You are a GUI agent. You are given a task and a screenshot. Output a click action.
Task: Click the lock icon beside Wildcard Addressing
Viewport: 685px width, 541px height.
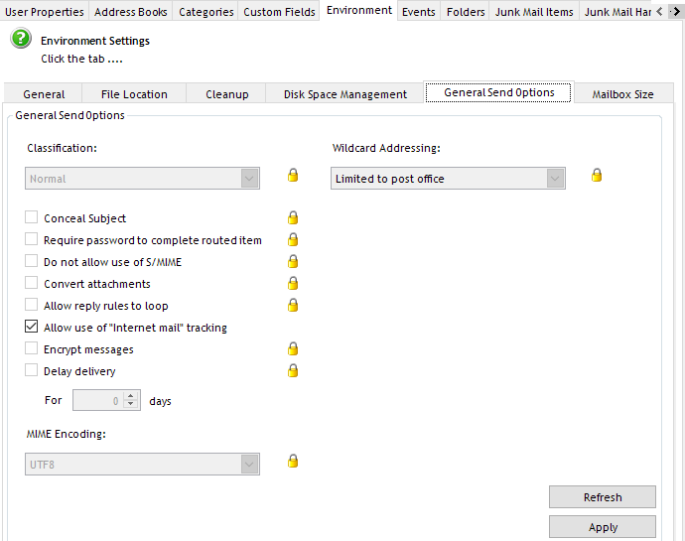click(597, 176)
